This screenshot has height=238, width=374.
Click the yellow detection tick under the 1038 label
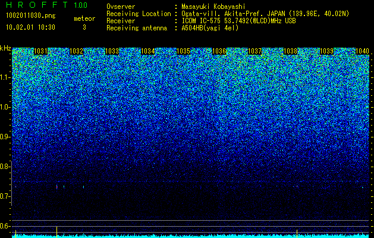click(297, 234)
